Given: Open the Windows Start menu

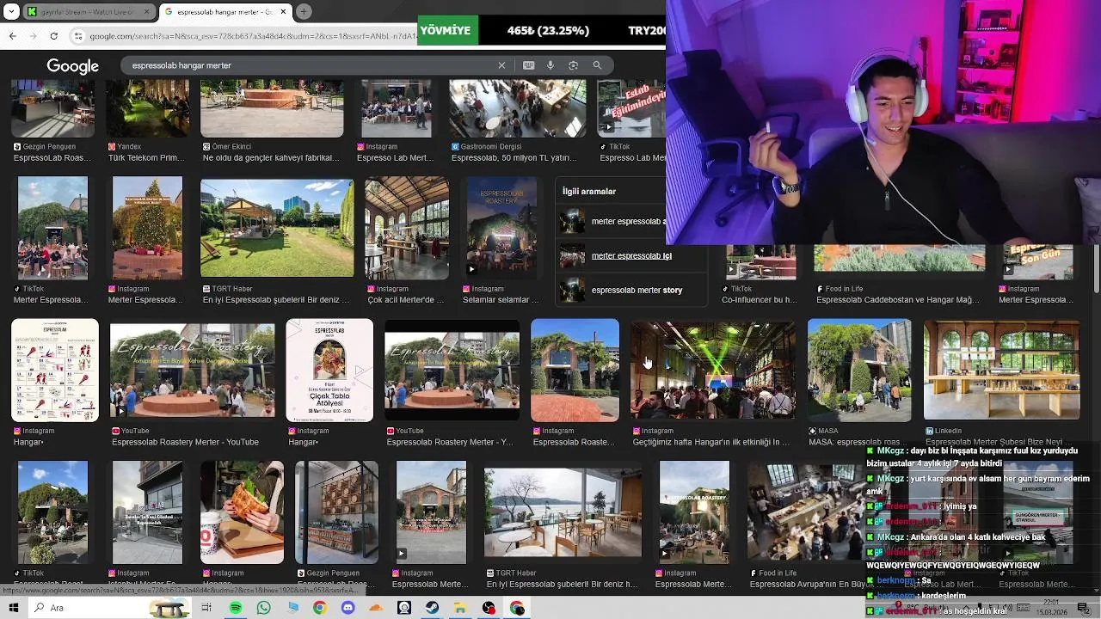Looking at the screenshot, I should (13, 608).
